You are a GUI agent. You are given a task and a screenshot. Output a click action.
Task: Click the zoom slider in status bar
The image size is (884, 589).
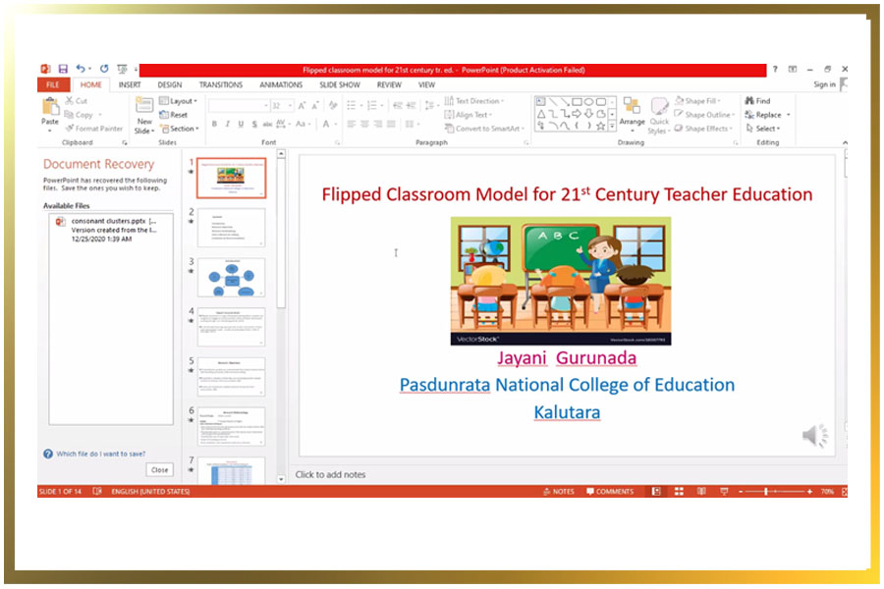coord(775,492)
